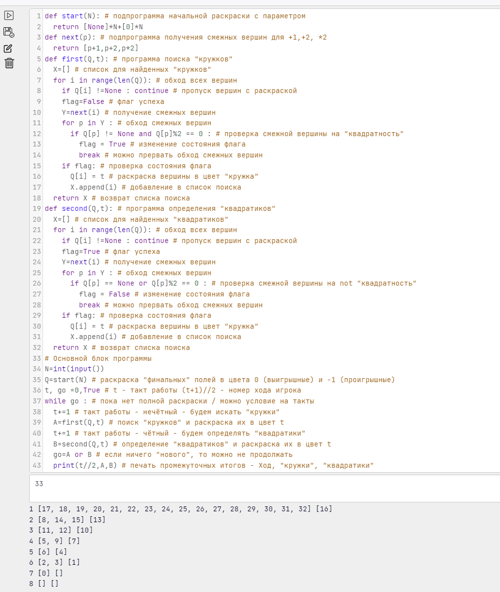Viewport: 500px width, 592px height.
Task: Click the input field containing 33
Action: click(265, 488)
